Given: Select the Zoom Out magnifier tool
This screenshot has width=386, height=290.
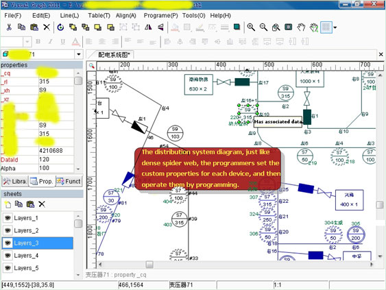Looking at the screenshot, I should pyautogui.click(x=263, y=27).
